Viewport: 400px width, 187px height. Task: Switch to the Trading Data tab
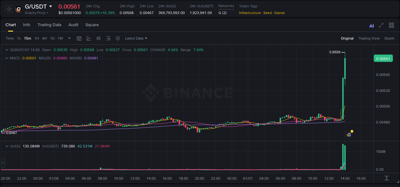point(49,25)
